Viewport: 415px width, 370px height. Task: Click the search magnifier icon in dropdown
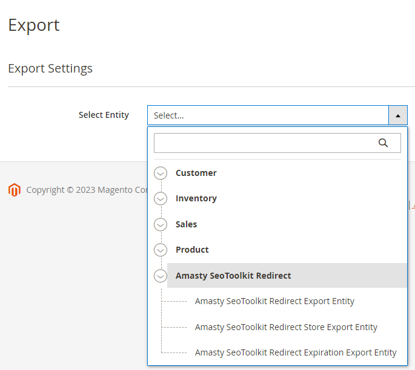coord(383,143)
